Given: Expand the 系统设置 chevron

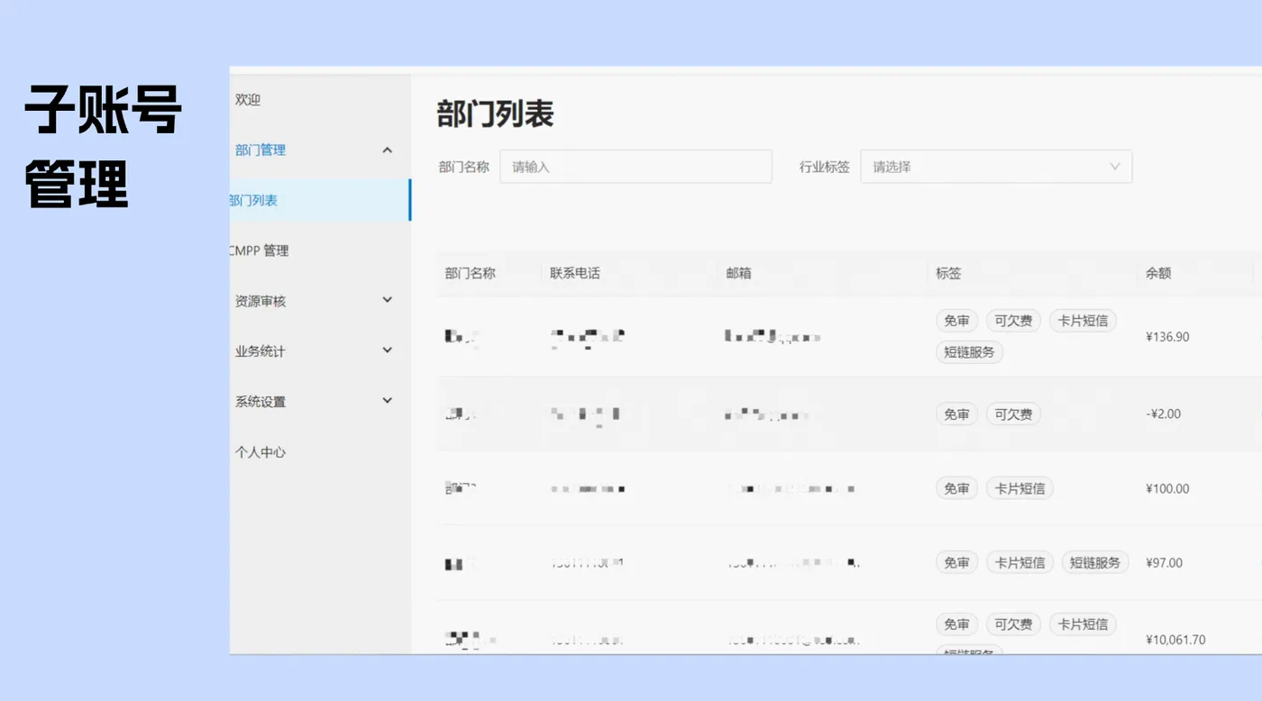Looking at the screenshot, I should (388, 401).
